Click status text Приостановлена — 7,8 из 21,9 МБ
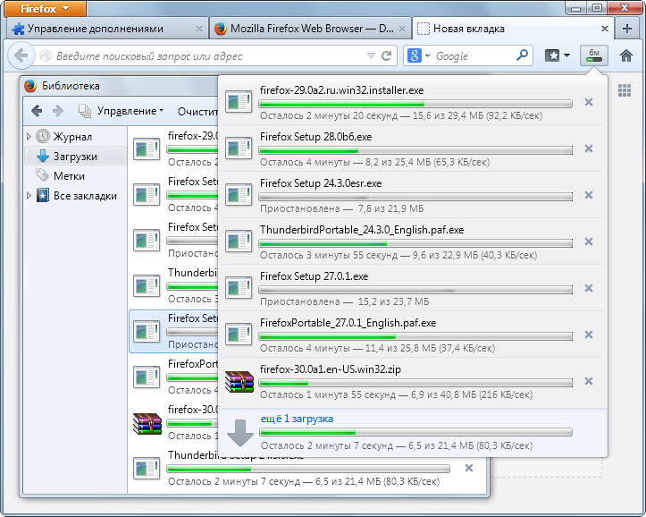The width and height of the screenshot is (646, 517). pyautogui.click(x=341, y=208)
